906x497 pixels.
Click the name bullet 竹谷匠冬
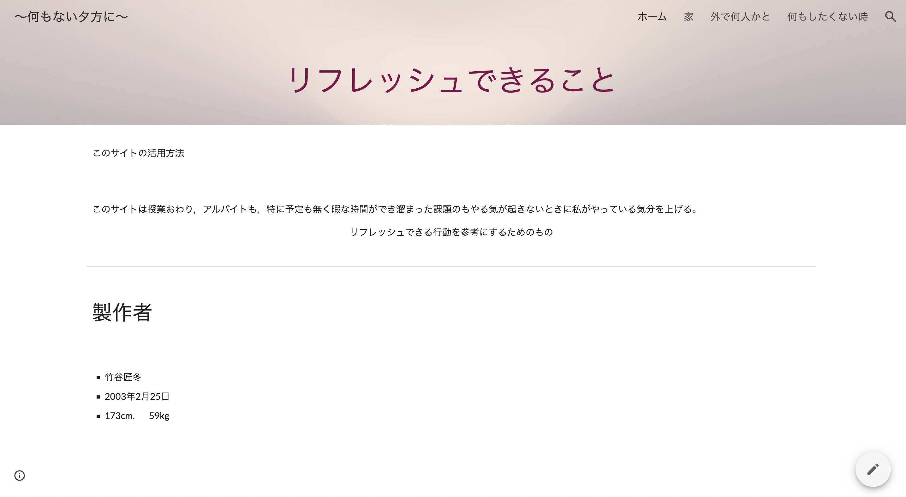[123, 377]
